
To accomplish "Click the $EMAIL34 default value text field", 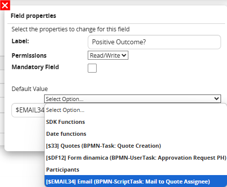I will click(x=28, y=110).
